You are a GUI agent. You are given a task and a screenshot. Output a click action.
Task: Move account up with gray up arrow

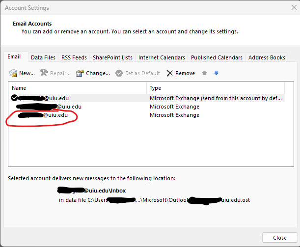[204, 73]
